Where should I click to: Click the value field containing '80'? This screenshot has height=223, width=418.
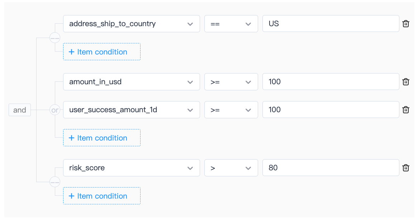click(x=331, y=168)
